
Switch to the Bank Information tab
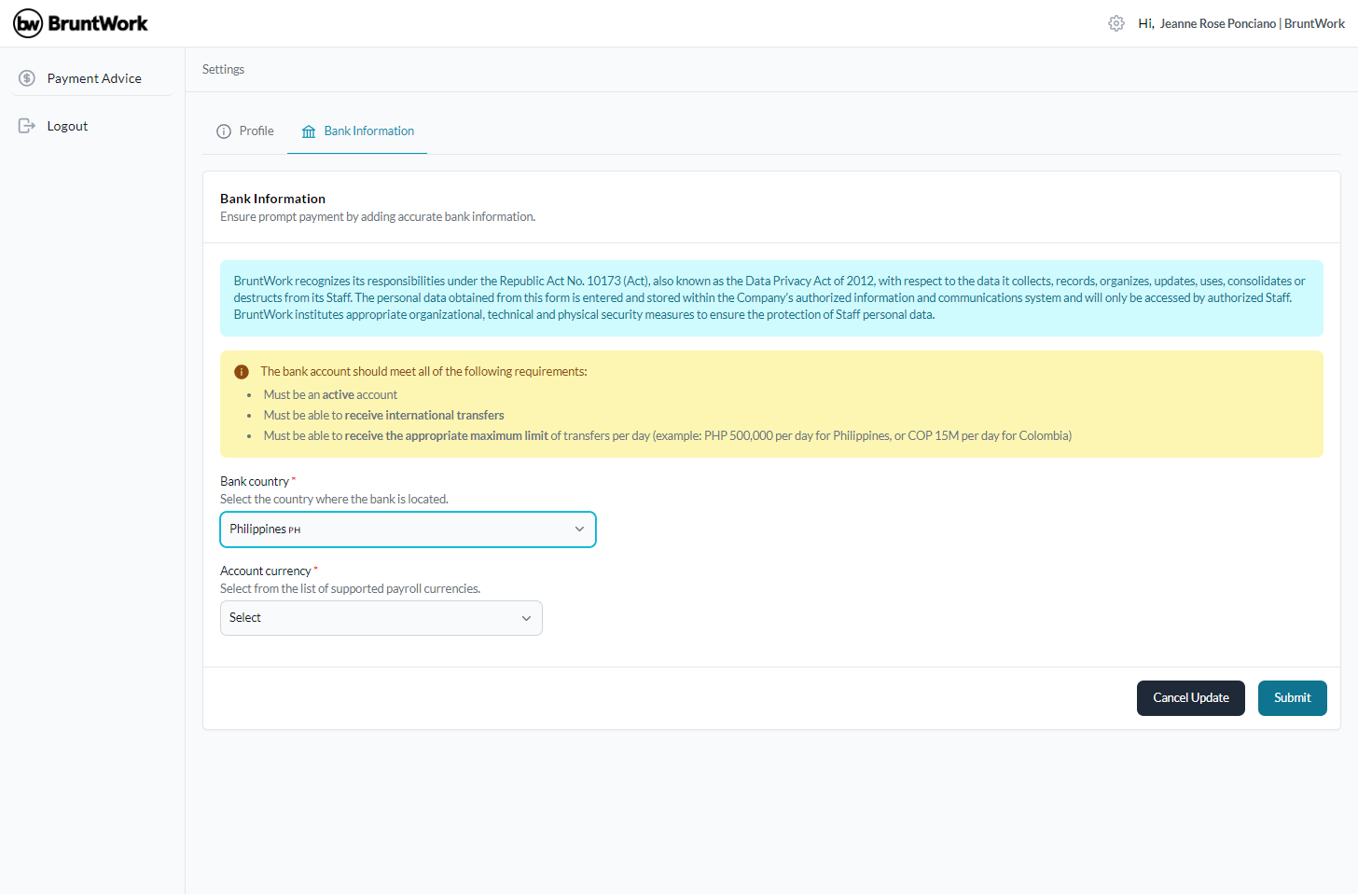357,131
